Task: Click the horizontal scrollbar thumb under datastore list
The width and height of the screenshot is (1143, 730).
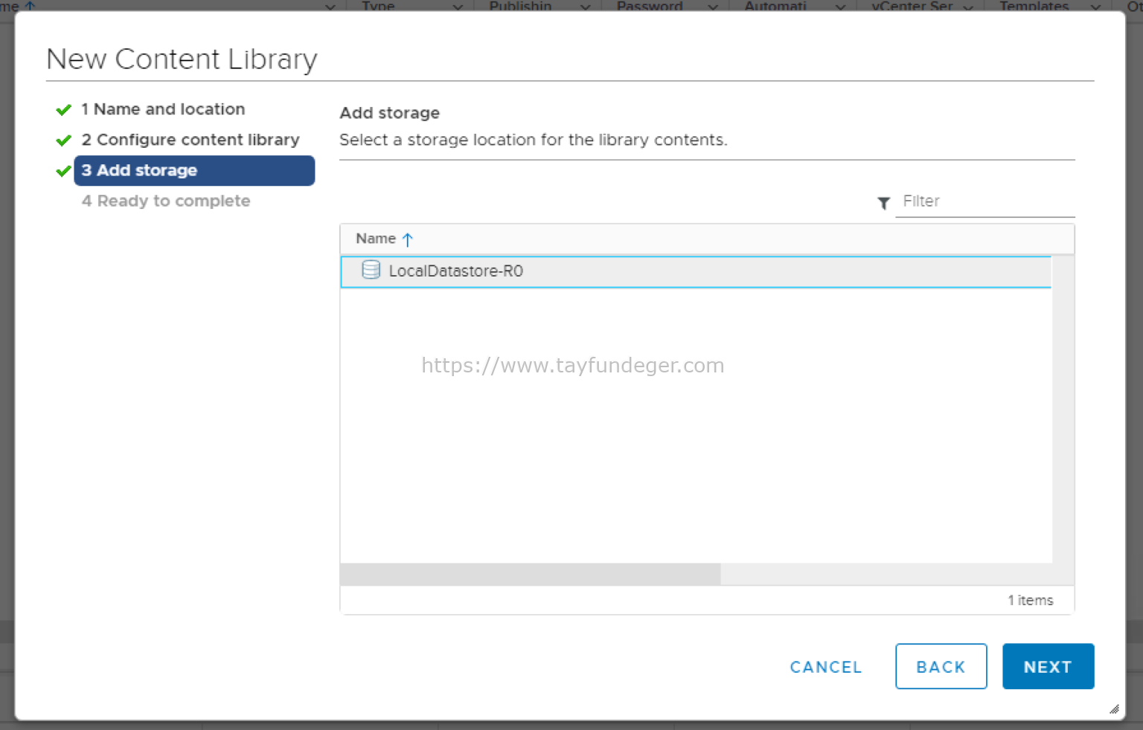Action: [x=530, y=574]
